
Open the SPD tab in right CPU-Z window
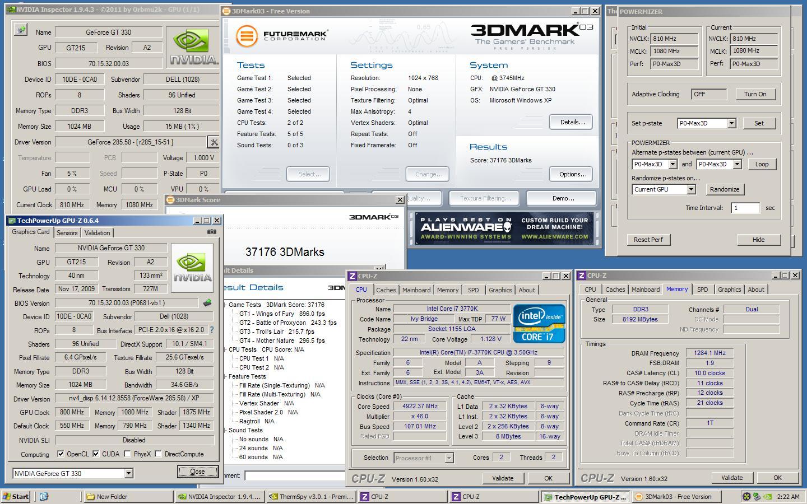point(702,290)
